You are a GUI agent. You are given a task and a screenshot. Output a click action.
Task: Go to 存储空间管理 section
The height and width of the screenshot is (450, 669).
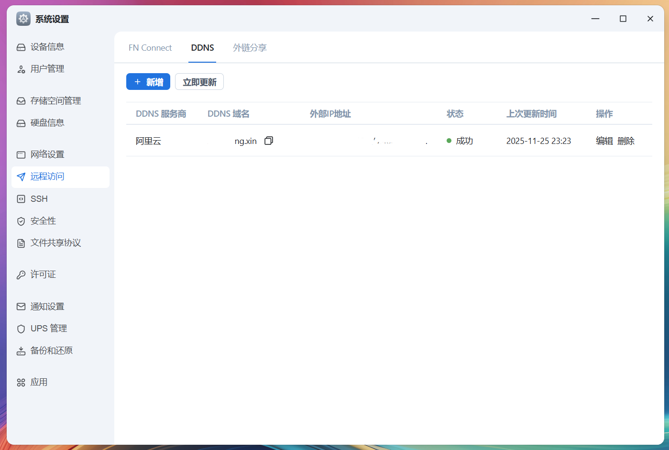(60, 101)
